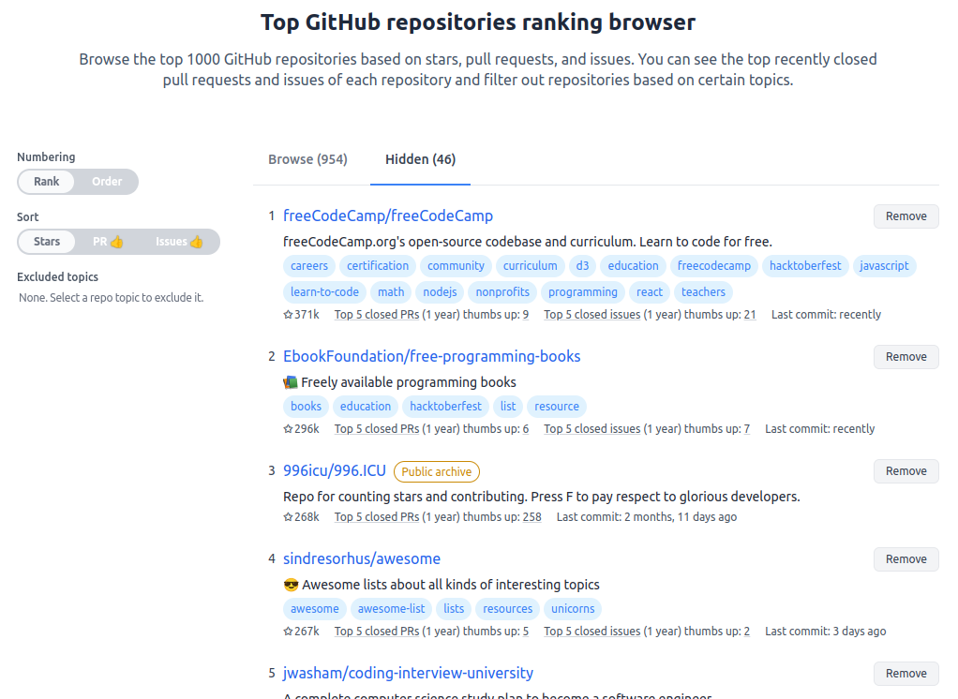This screenshot has height=699, width=958.
Task: Sort by PR thumbs up
Action: point(108,242)
